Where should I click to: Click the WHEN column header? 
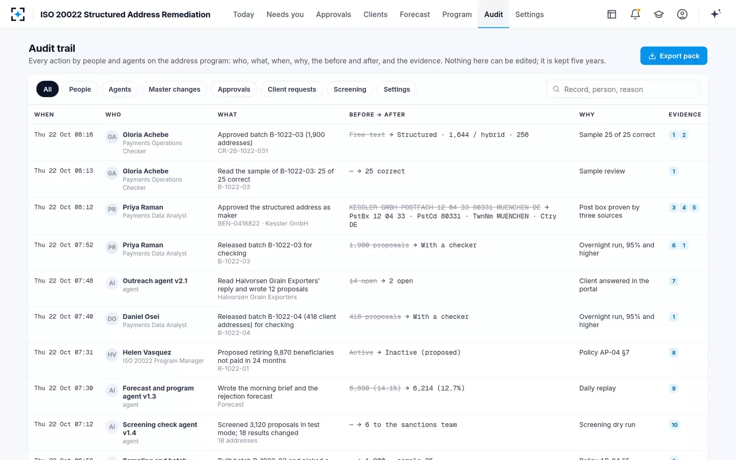(44, 114)
